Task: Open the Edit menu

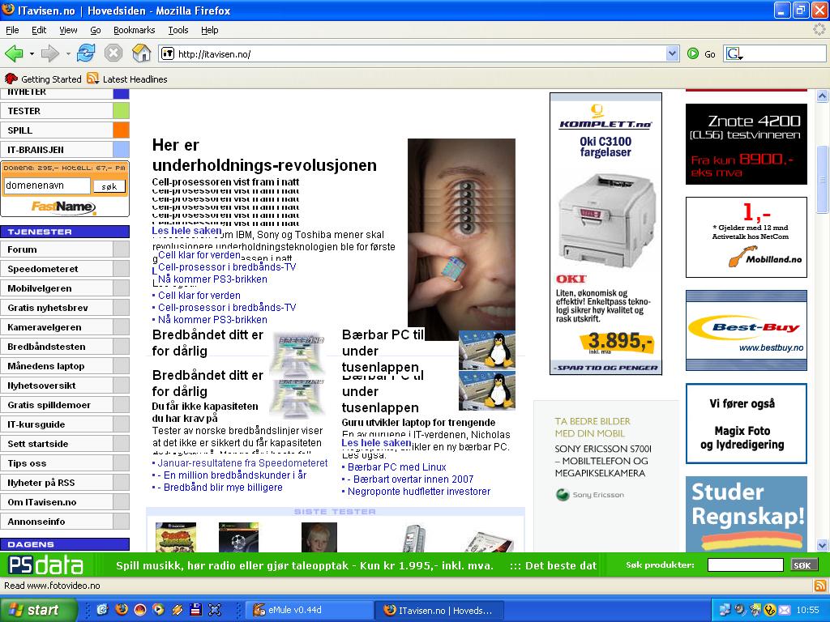Action: tap(39, 30)
